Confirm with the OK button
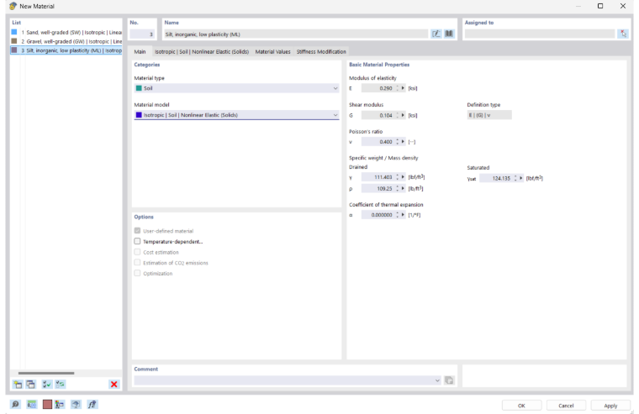 [521, 406]
